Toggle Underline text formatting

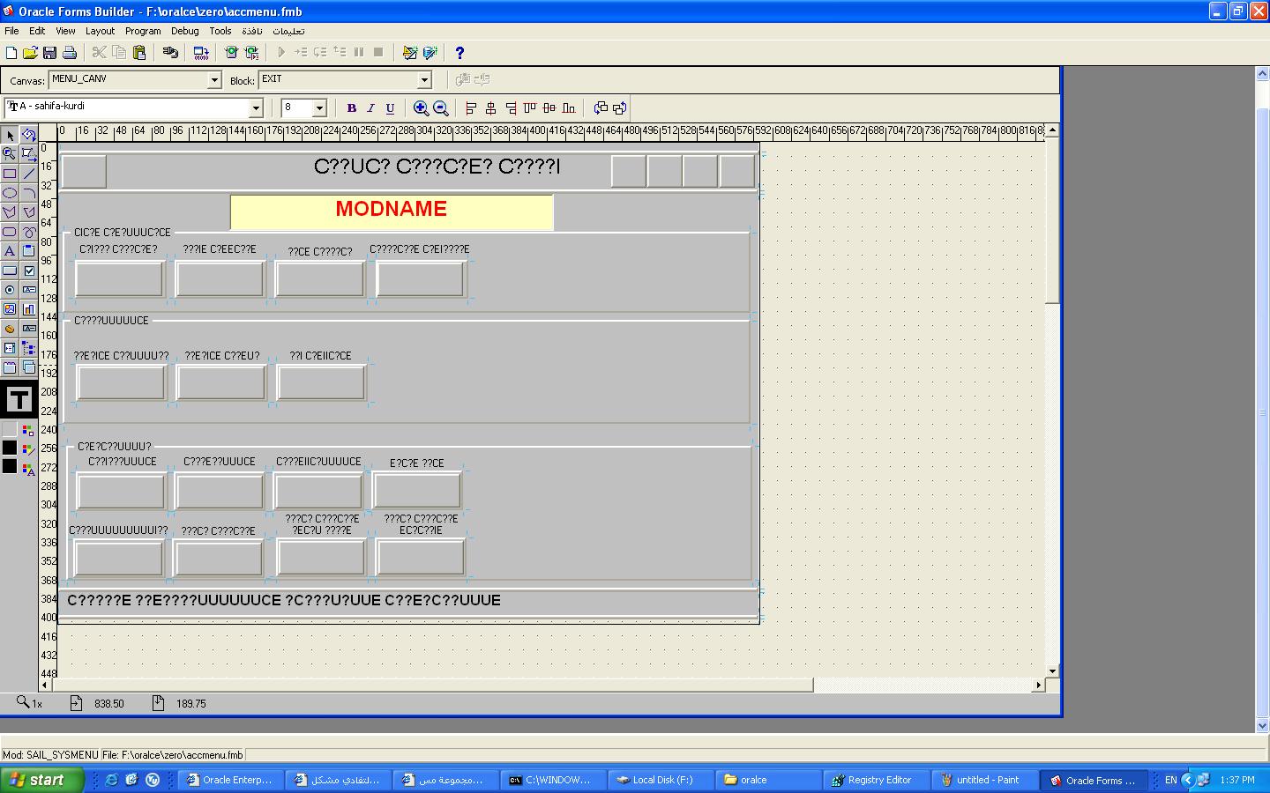(390, 108)
